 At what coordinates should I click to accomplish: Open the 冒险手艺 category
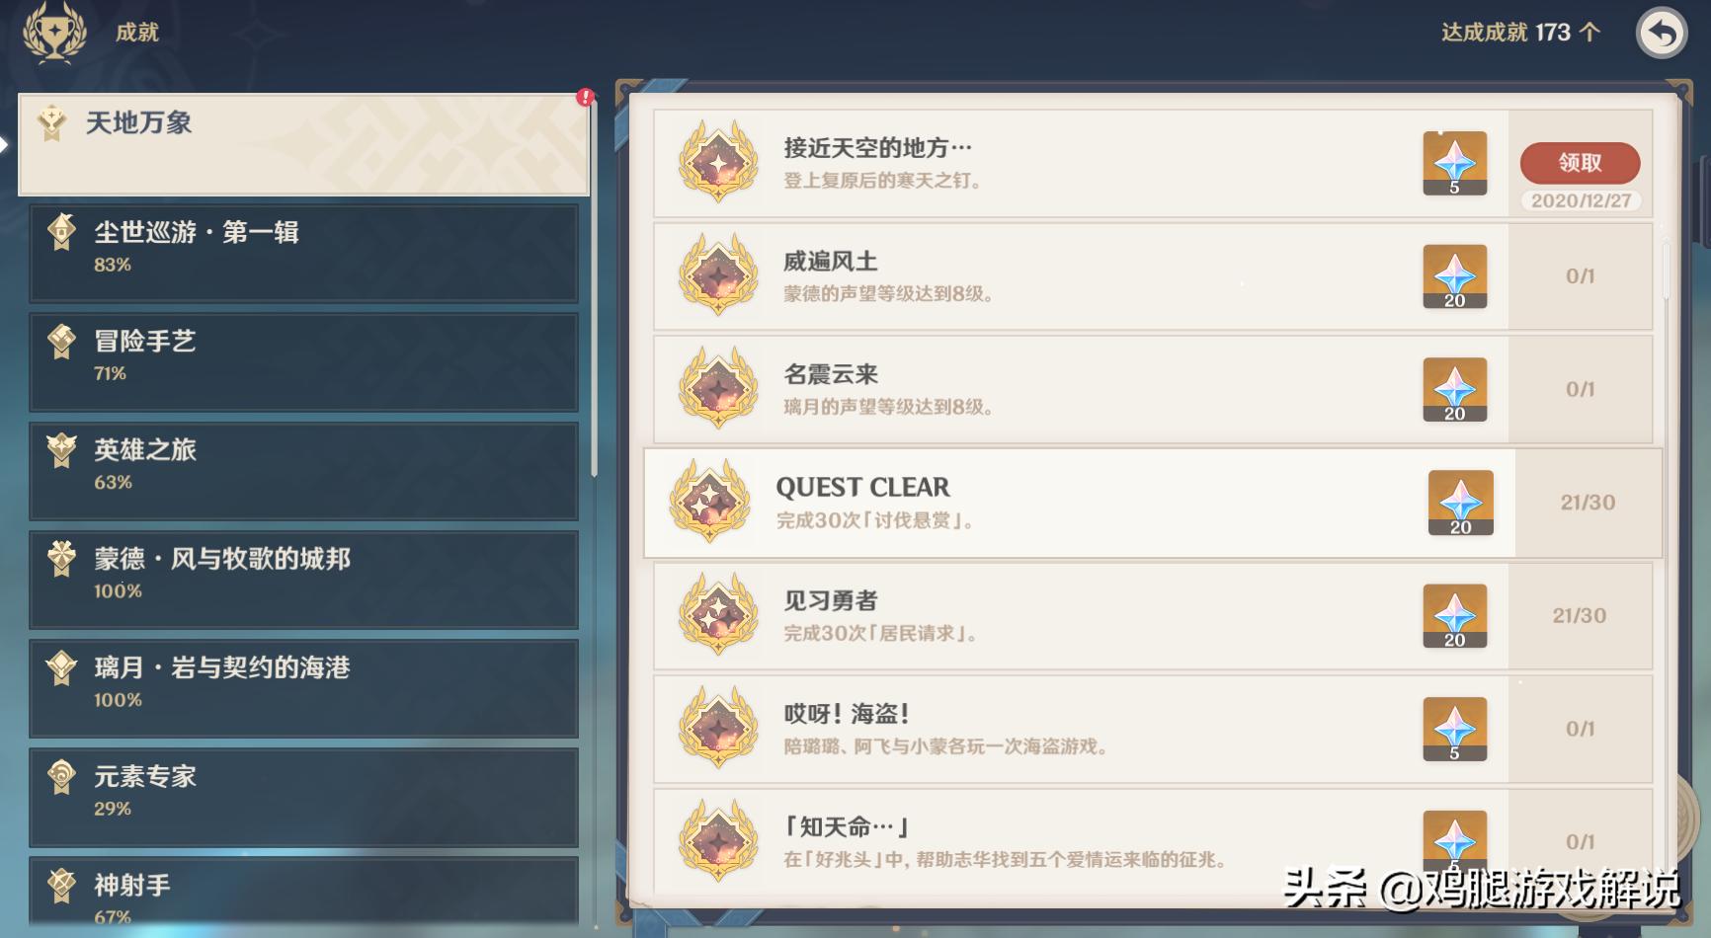[x=303, y=361]
